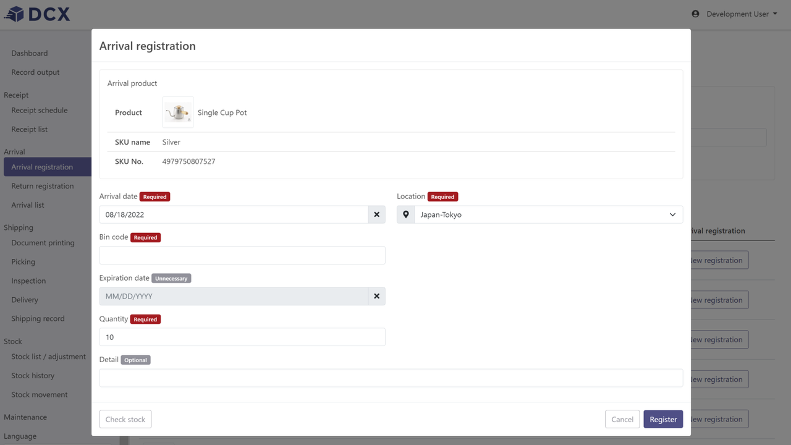Navigate to Stock history

(33, 375)
